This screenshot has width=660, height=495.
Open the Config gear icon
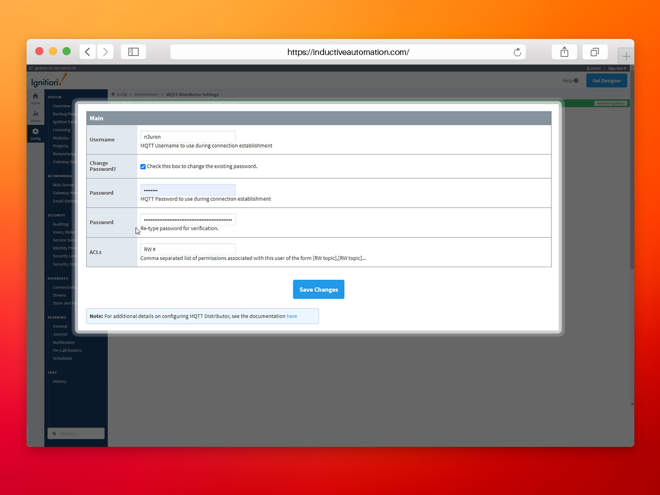(35, 134)
